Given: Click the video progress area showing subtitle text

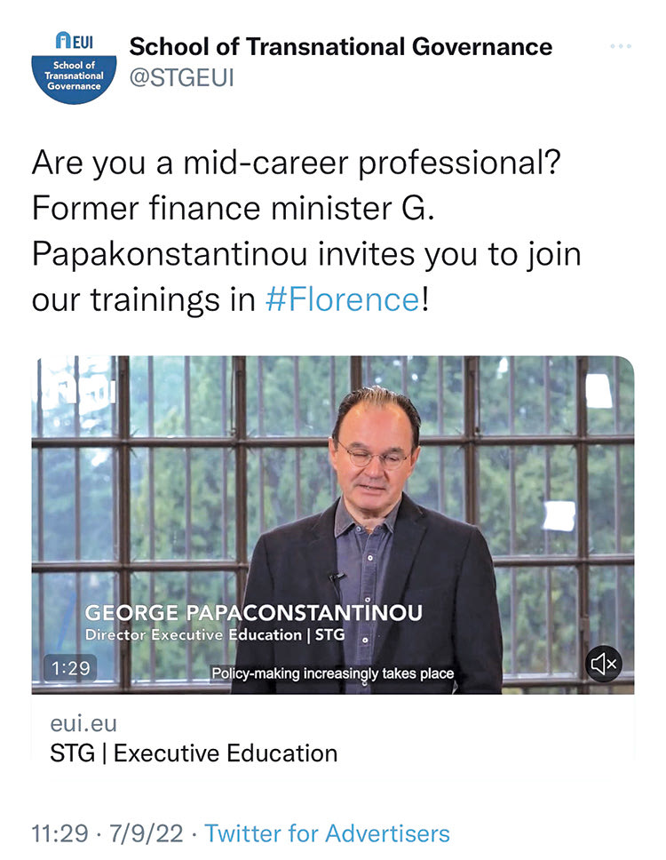Looking at the screenshot, I should (335, 673).
